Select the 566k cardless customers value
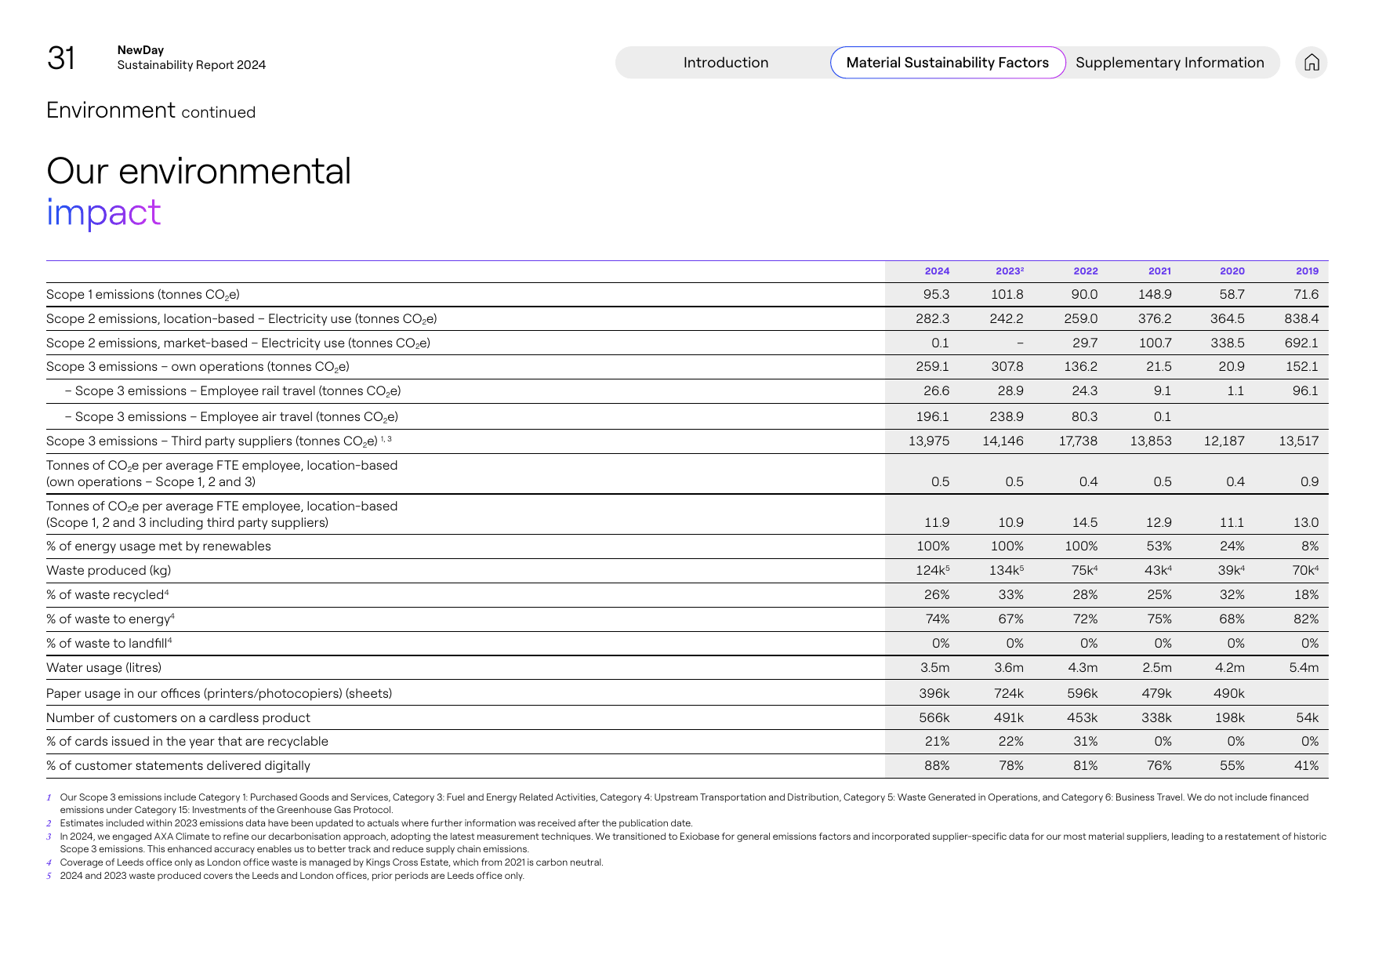Image resolution: width=1375 pixels, height=973 pixels. [934, 717]
